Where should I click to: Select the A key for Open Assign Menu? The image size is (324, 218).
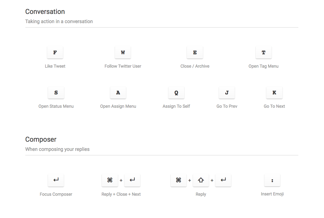118,92
